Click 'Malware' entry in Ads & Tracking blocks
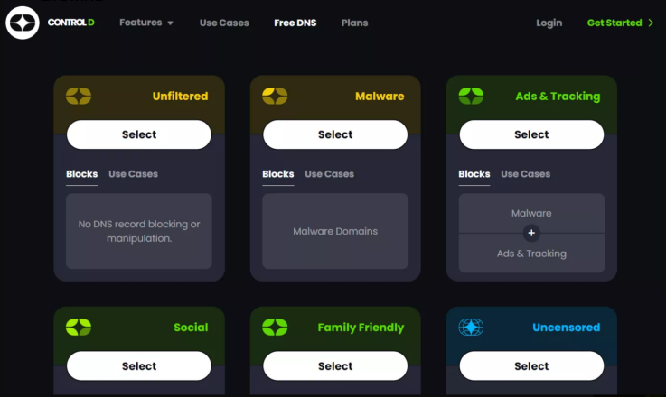Image resolution: width=666 pixels, height=397 pixels. point(531,213)
